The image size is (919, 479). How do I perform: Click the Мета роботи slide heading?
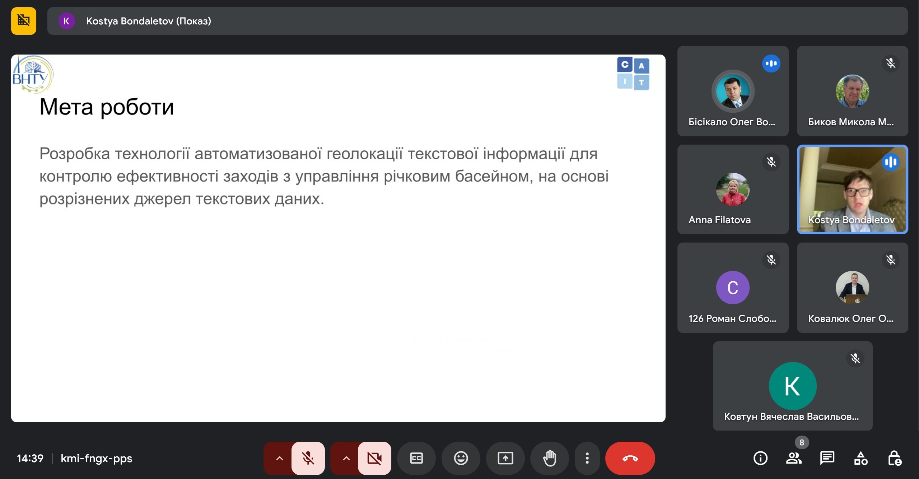[107, 107]
